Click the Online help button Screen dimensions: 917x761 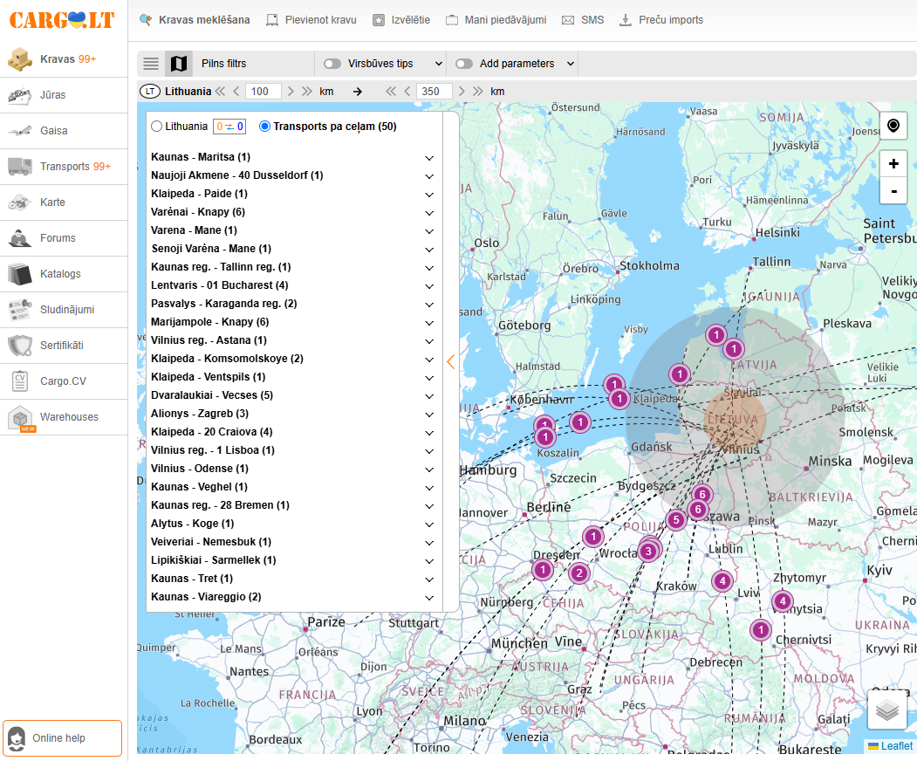click(62, 738)
